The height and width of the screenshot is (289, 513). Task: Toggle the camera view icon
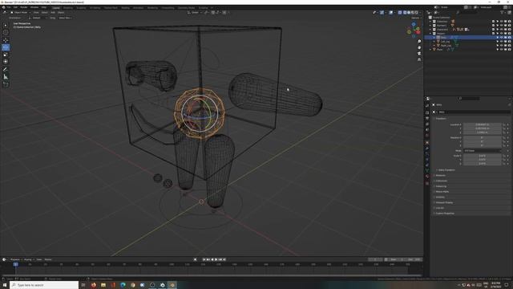pyautogui.click(x=419, y=54)
